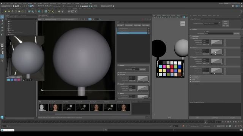Open the main Windows menu
The width and height of the screenshot is (243, 136).
click(x=30, y=3)
